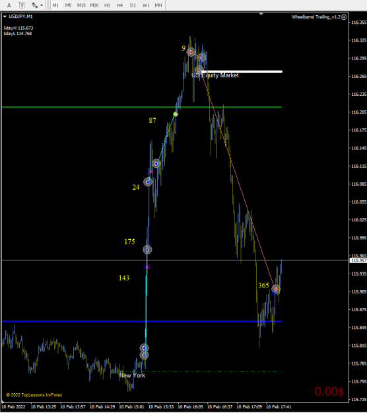
Task: Select the trade marker beside label 365
Action: pos(276,289)
